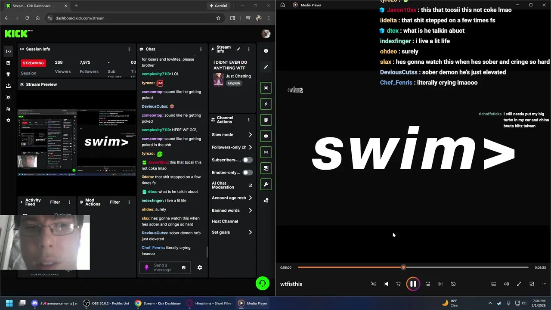Open Stream info three-dot menu
This screenshot has width=551, height=310.
pos(248,49)
